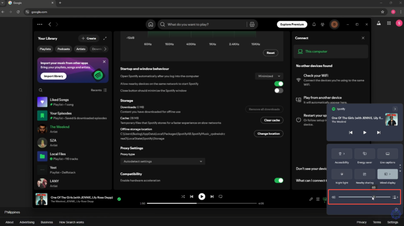Skip to previous track in Spotify player bar
The height and width of the screenshot is (226, 404).
191,197
